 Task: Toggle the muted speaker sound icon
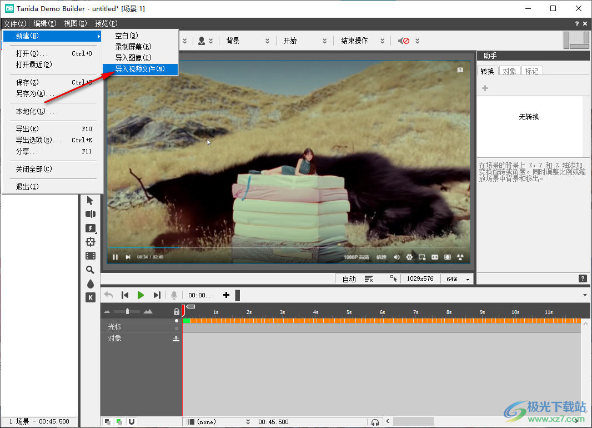[x=404, y=41]
